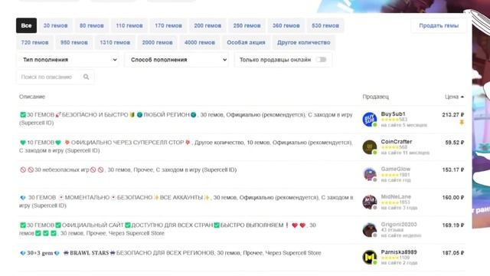The width and height of the screenshot is (490, 276).
Task: Click the promotional banner on the right
Action: click(x=481, y=119)
